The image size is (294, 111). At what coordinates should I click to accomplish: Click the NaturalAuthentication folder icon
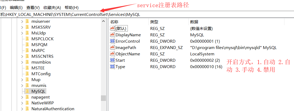click(x=27, y=109)
